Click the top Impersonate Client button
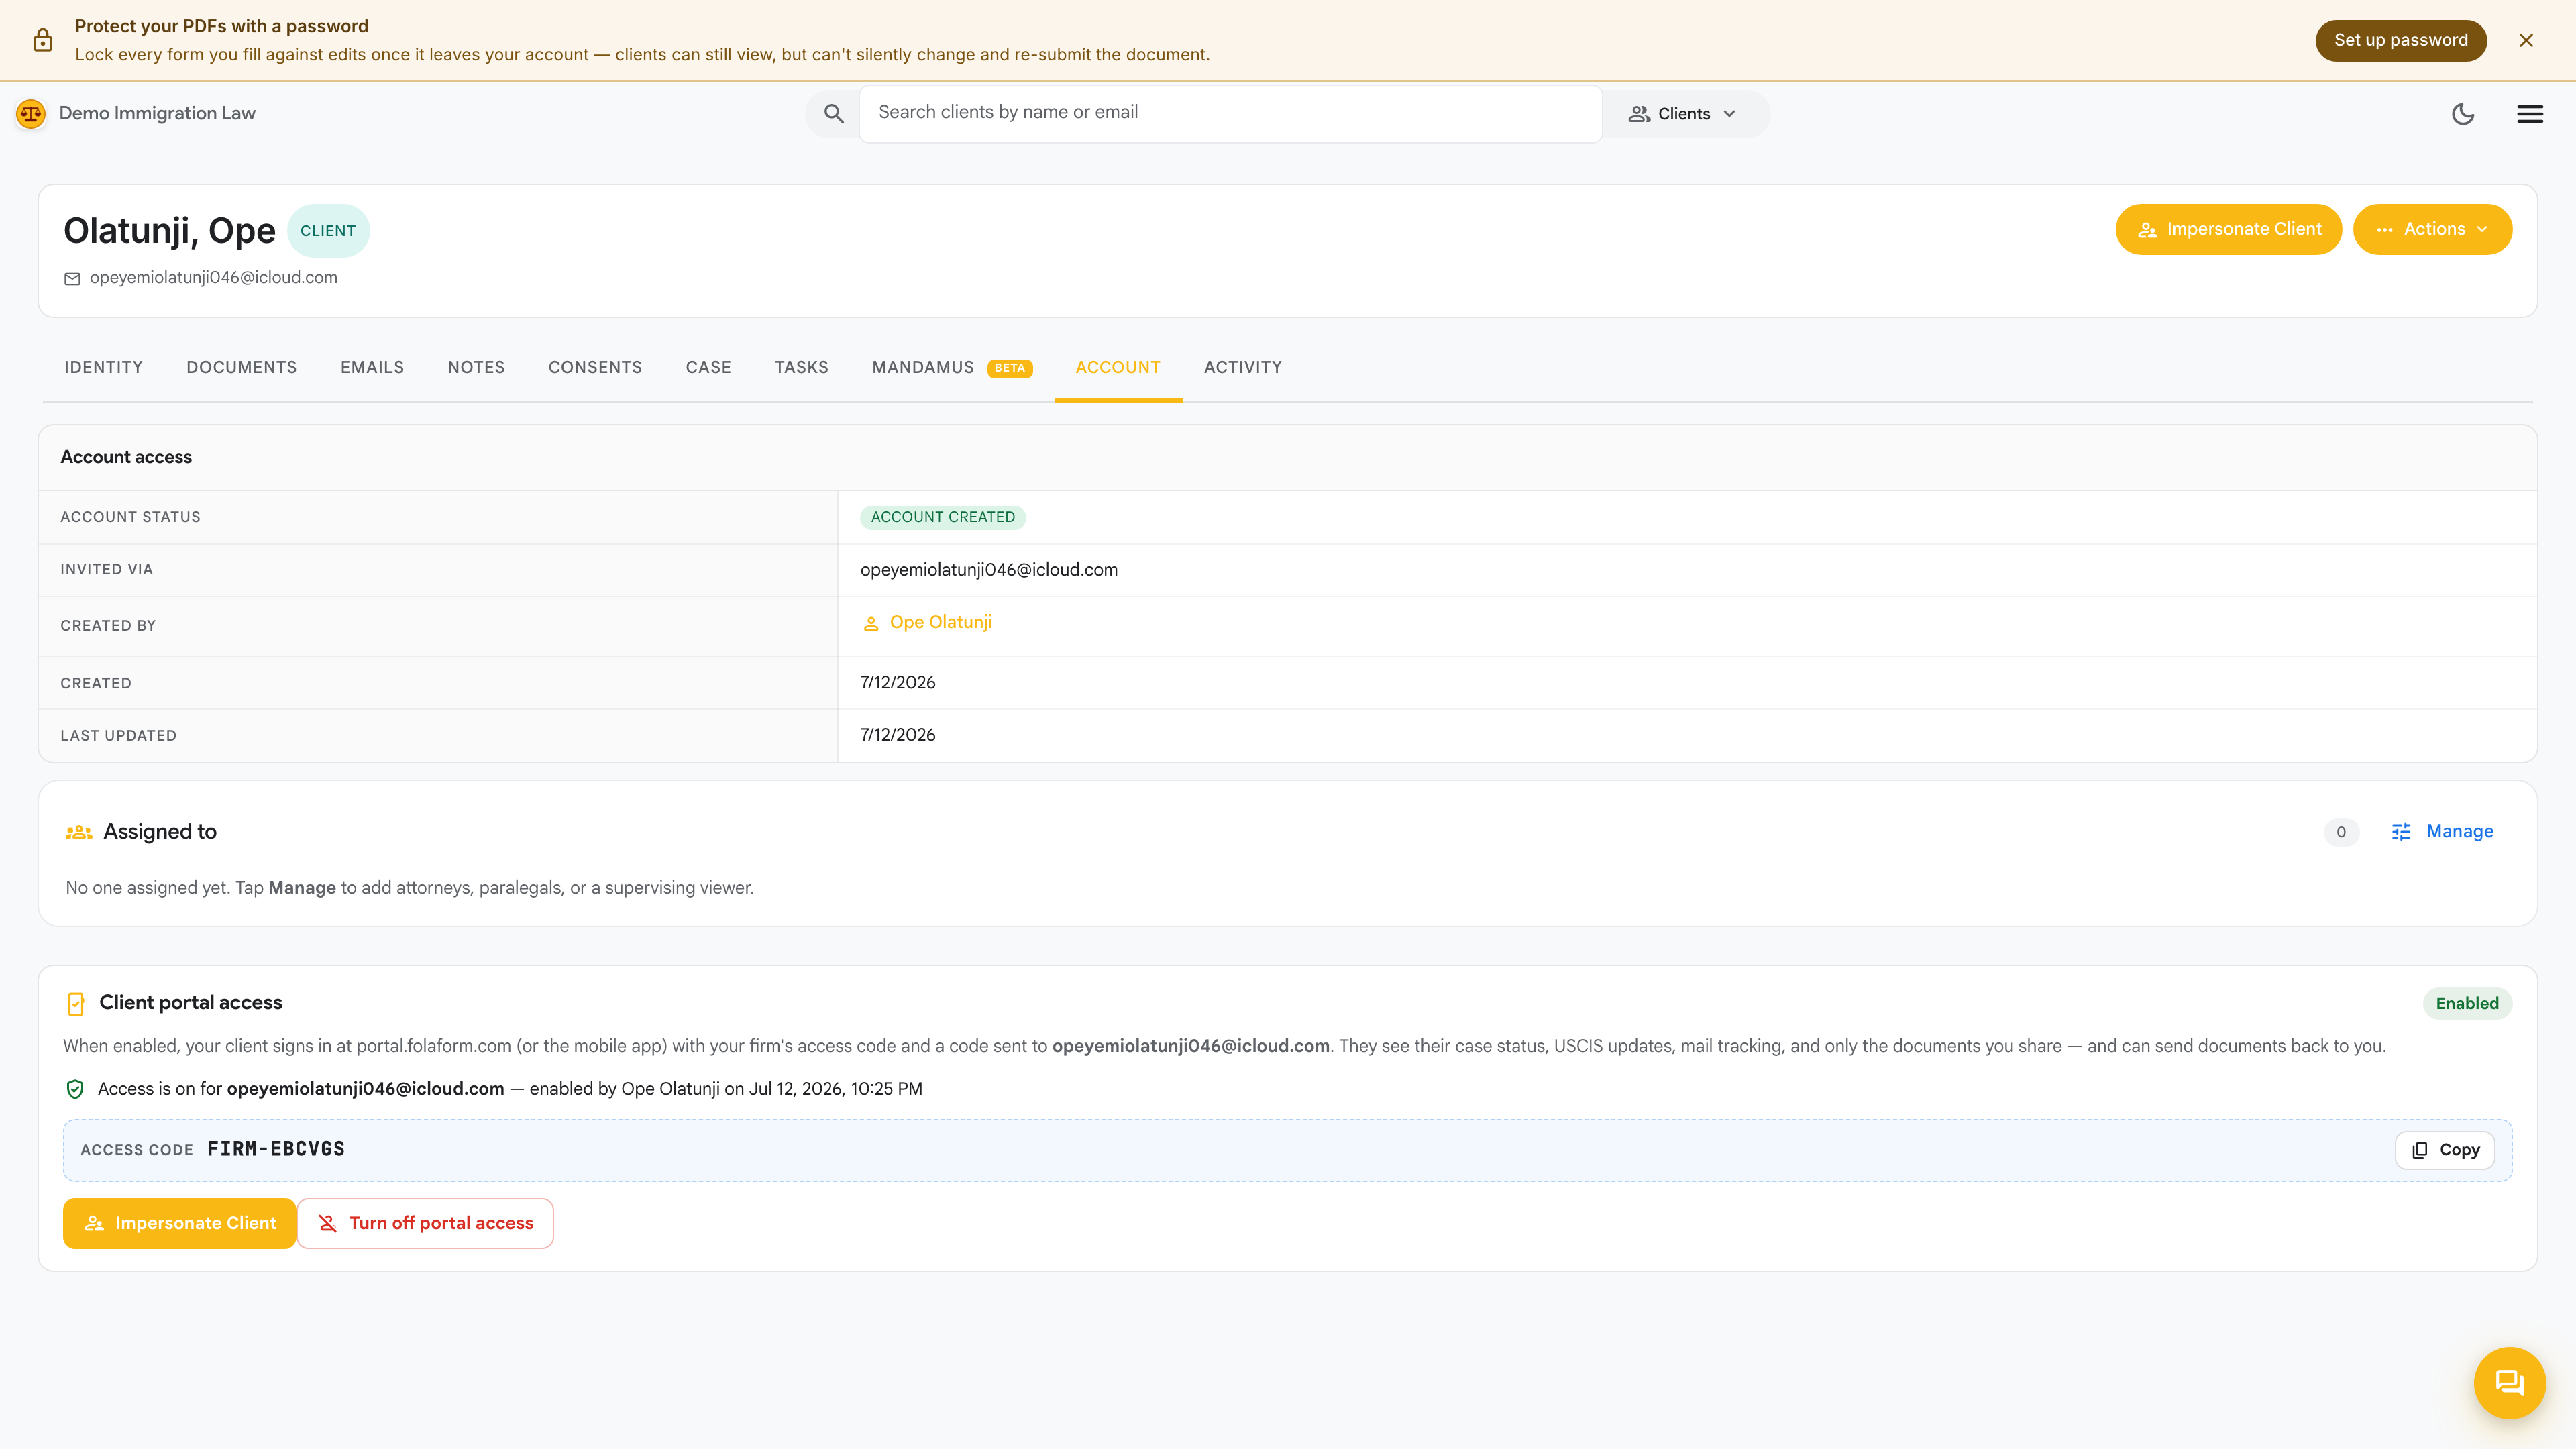Viewport: 2576px width, 1449px height. (2228, 229)
